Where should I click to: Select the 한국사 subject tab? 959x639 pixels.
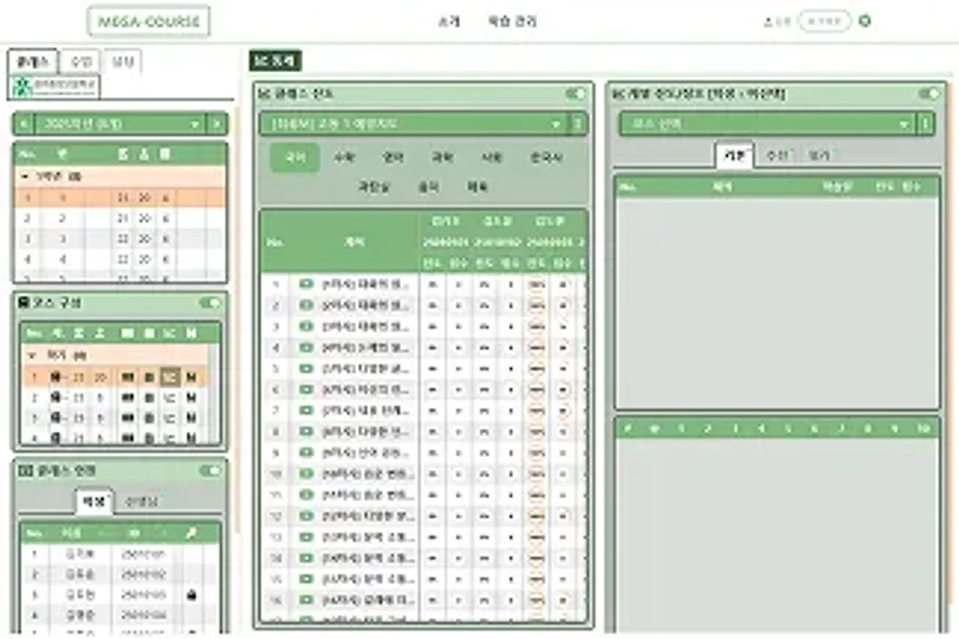[x=545, y=158]
